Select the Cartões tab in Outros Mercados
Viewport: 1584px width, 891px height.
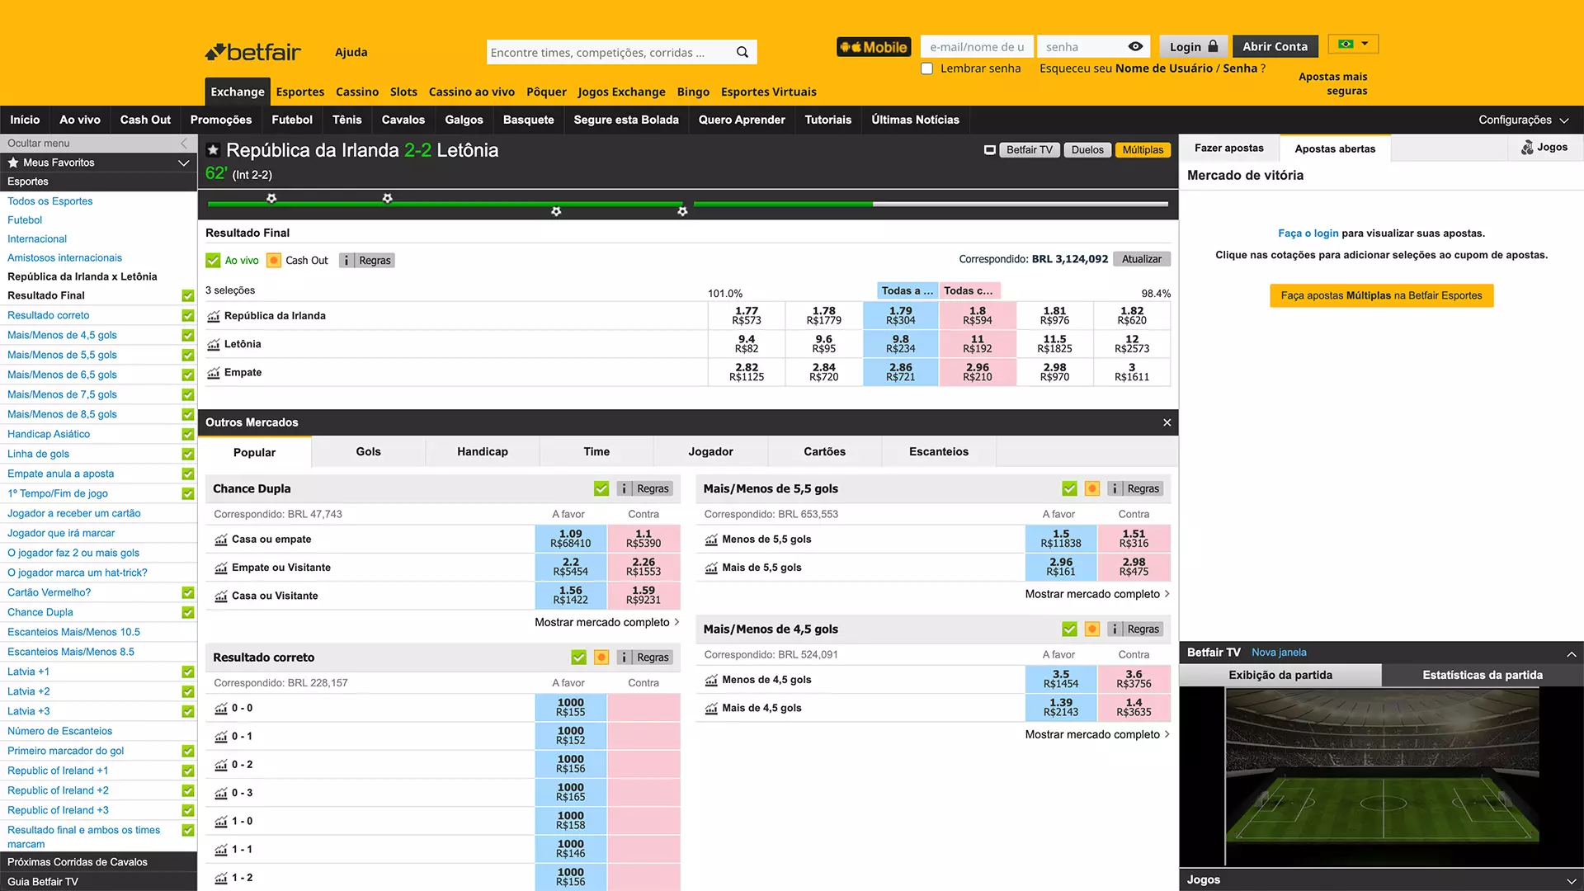(x=825, y=451)
